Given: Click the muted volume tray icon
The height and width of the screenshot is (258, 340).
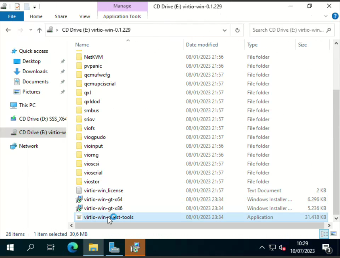Looking at the screenshot, I should [282, 248].
